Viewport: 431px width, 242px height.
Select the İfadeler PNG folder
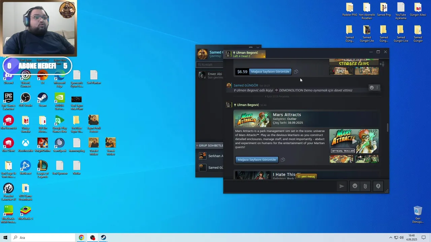tap(350, 10)
